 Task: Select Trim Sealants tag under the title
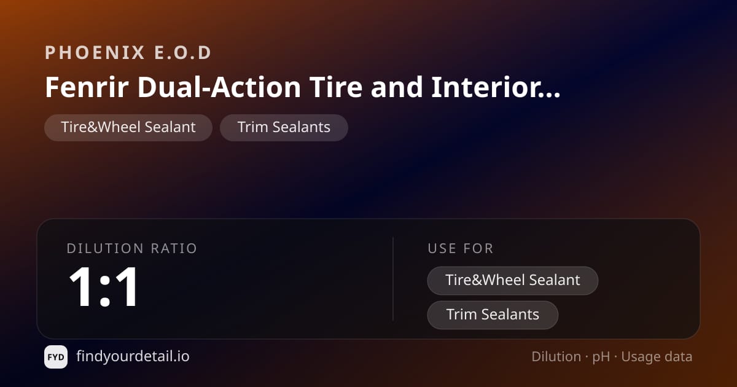tap(284, 127)
